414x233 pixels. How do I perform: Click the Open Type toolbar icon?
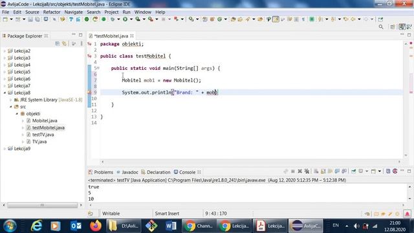[233, 19]
